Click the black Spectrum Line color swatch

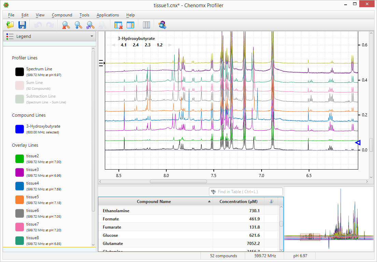tap(19, 72)
